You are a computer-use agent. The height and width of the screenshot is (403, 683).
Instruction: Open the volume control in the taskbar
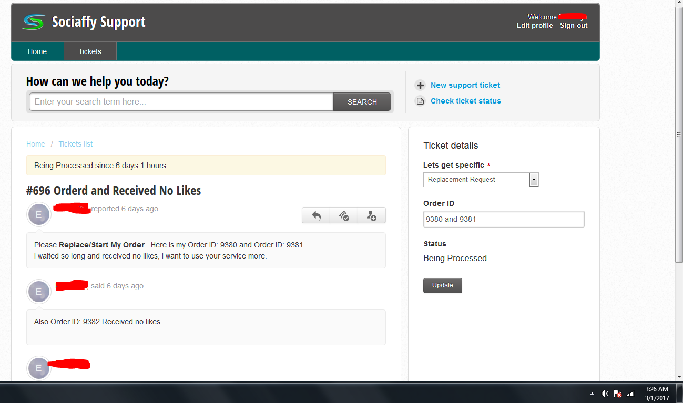[605, 394]
